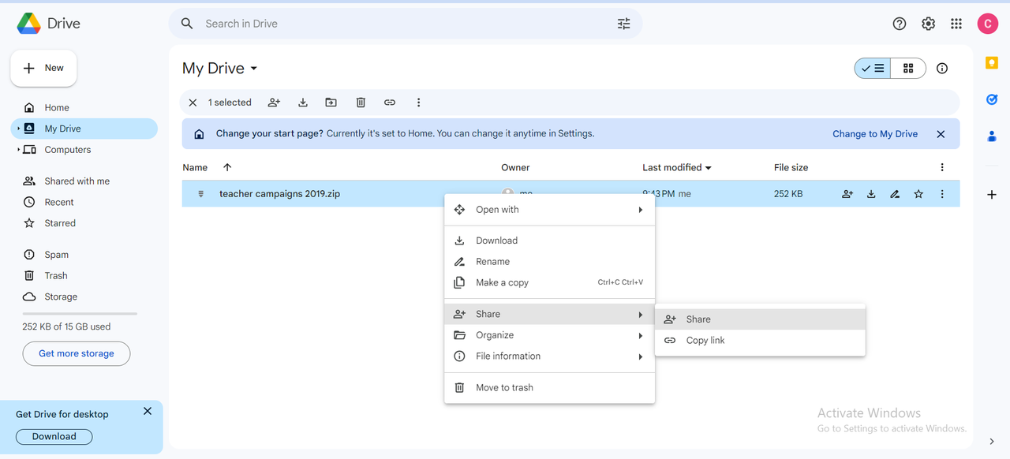Open Google Drive logo home
The image size is (1010, 459).
[49, 24]
